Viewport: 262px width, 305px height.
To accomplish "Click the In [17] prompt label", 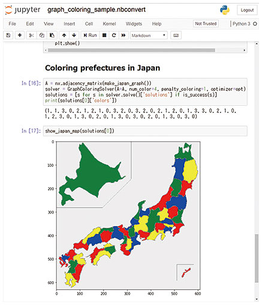I will click(x=31, y=131).
